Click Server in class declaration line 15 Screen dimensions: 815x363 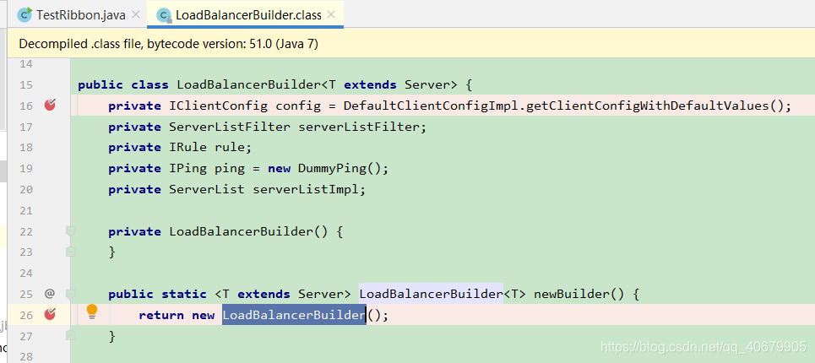coord(427,84)
